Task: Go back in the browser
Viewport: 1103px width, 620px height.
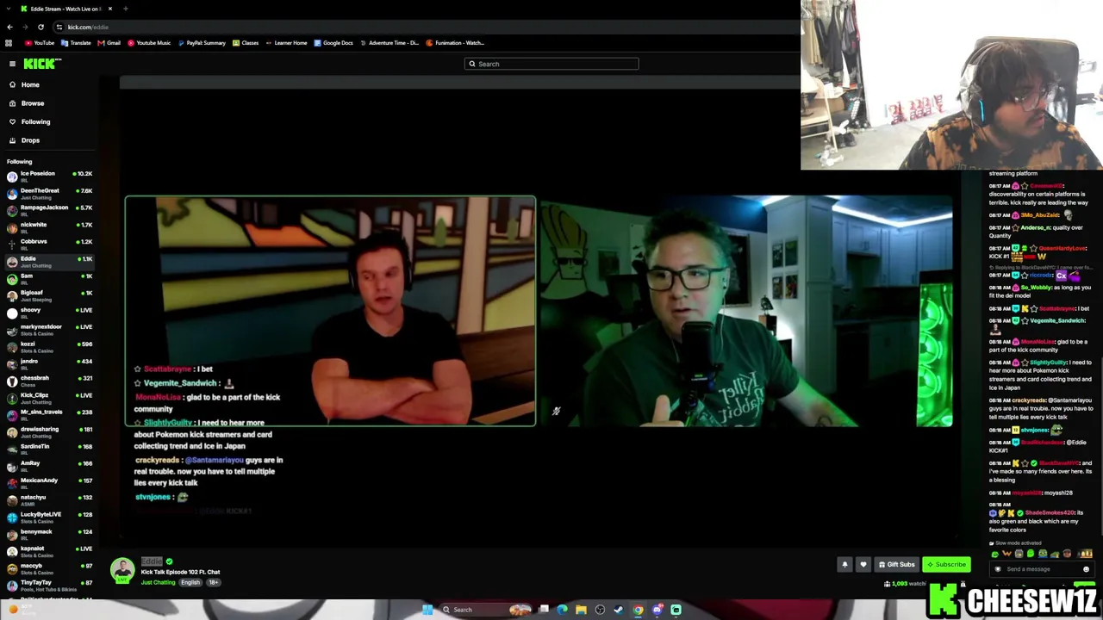Action: coord(9,27)
